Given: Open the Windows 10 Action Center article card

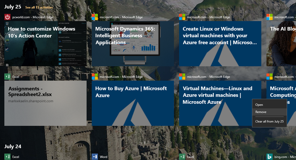Looking at the screenshot, I should pyautogui.click(x=45, y=43).
